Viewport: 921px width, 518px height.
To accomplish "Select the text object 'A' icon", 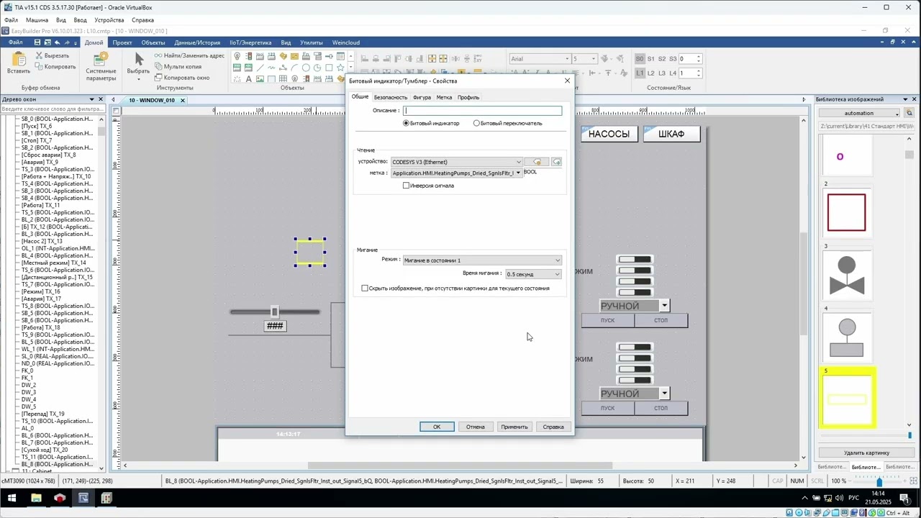I will point(249,79).
